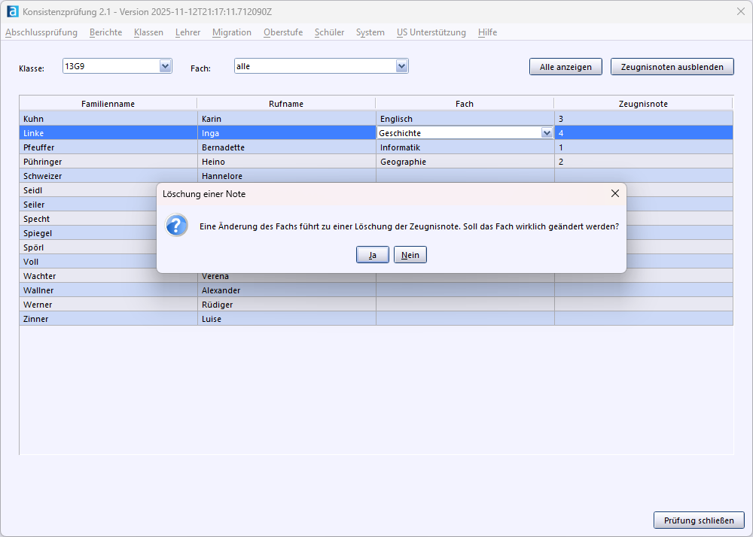Click Prüfung schließen button
This screenshot has height=537, width=753.
pyautogui.click(x=699, y=520)
